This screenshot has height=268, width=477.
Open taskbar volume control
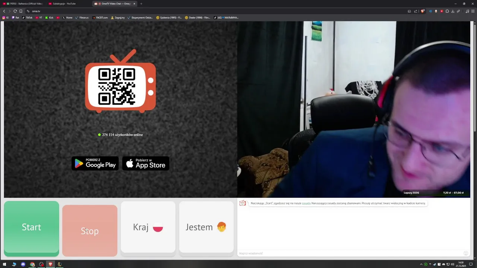click(452, 264)
